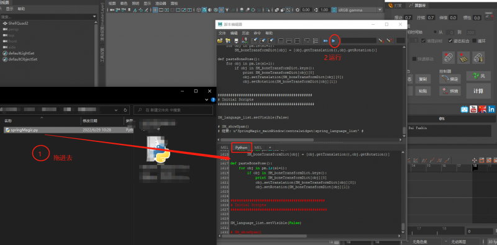Open Script Editor 文件 menu

click(x=222, y=33)
